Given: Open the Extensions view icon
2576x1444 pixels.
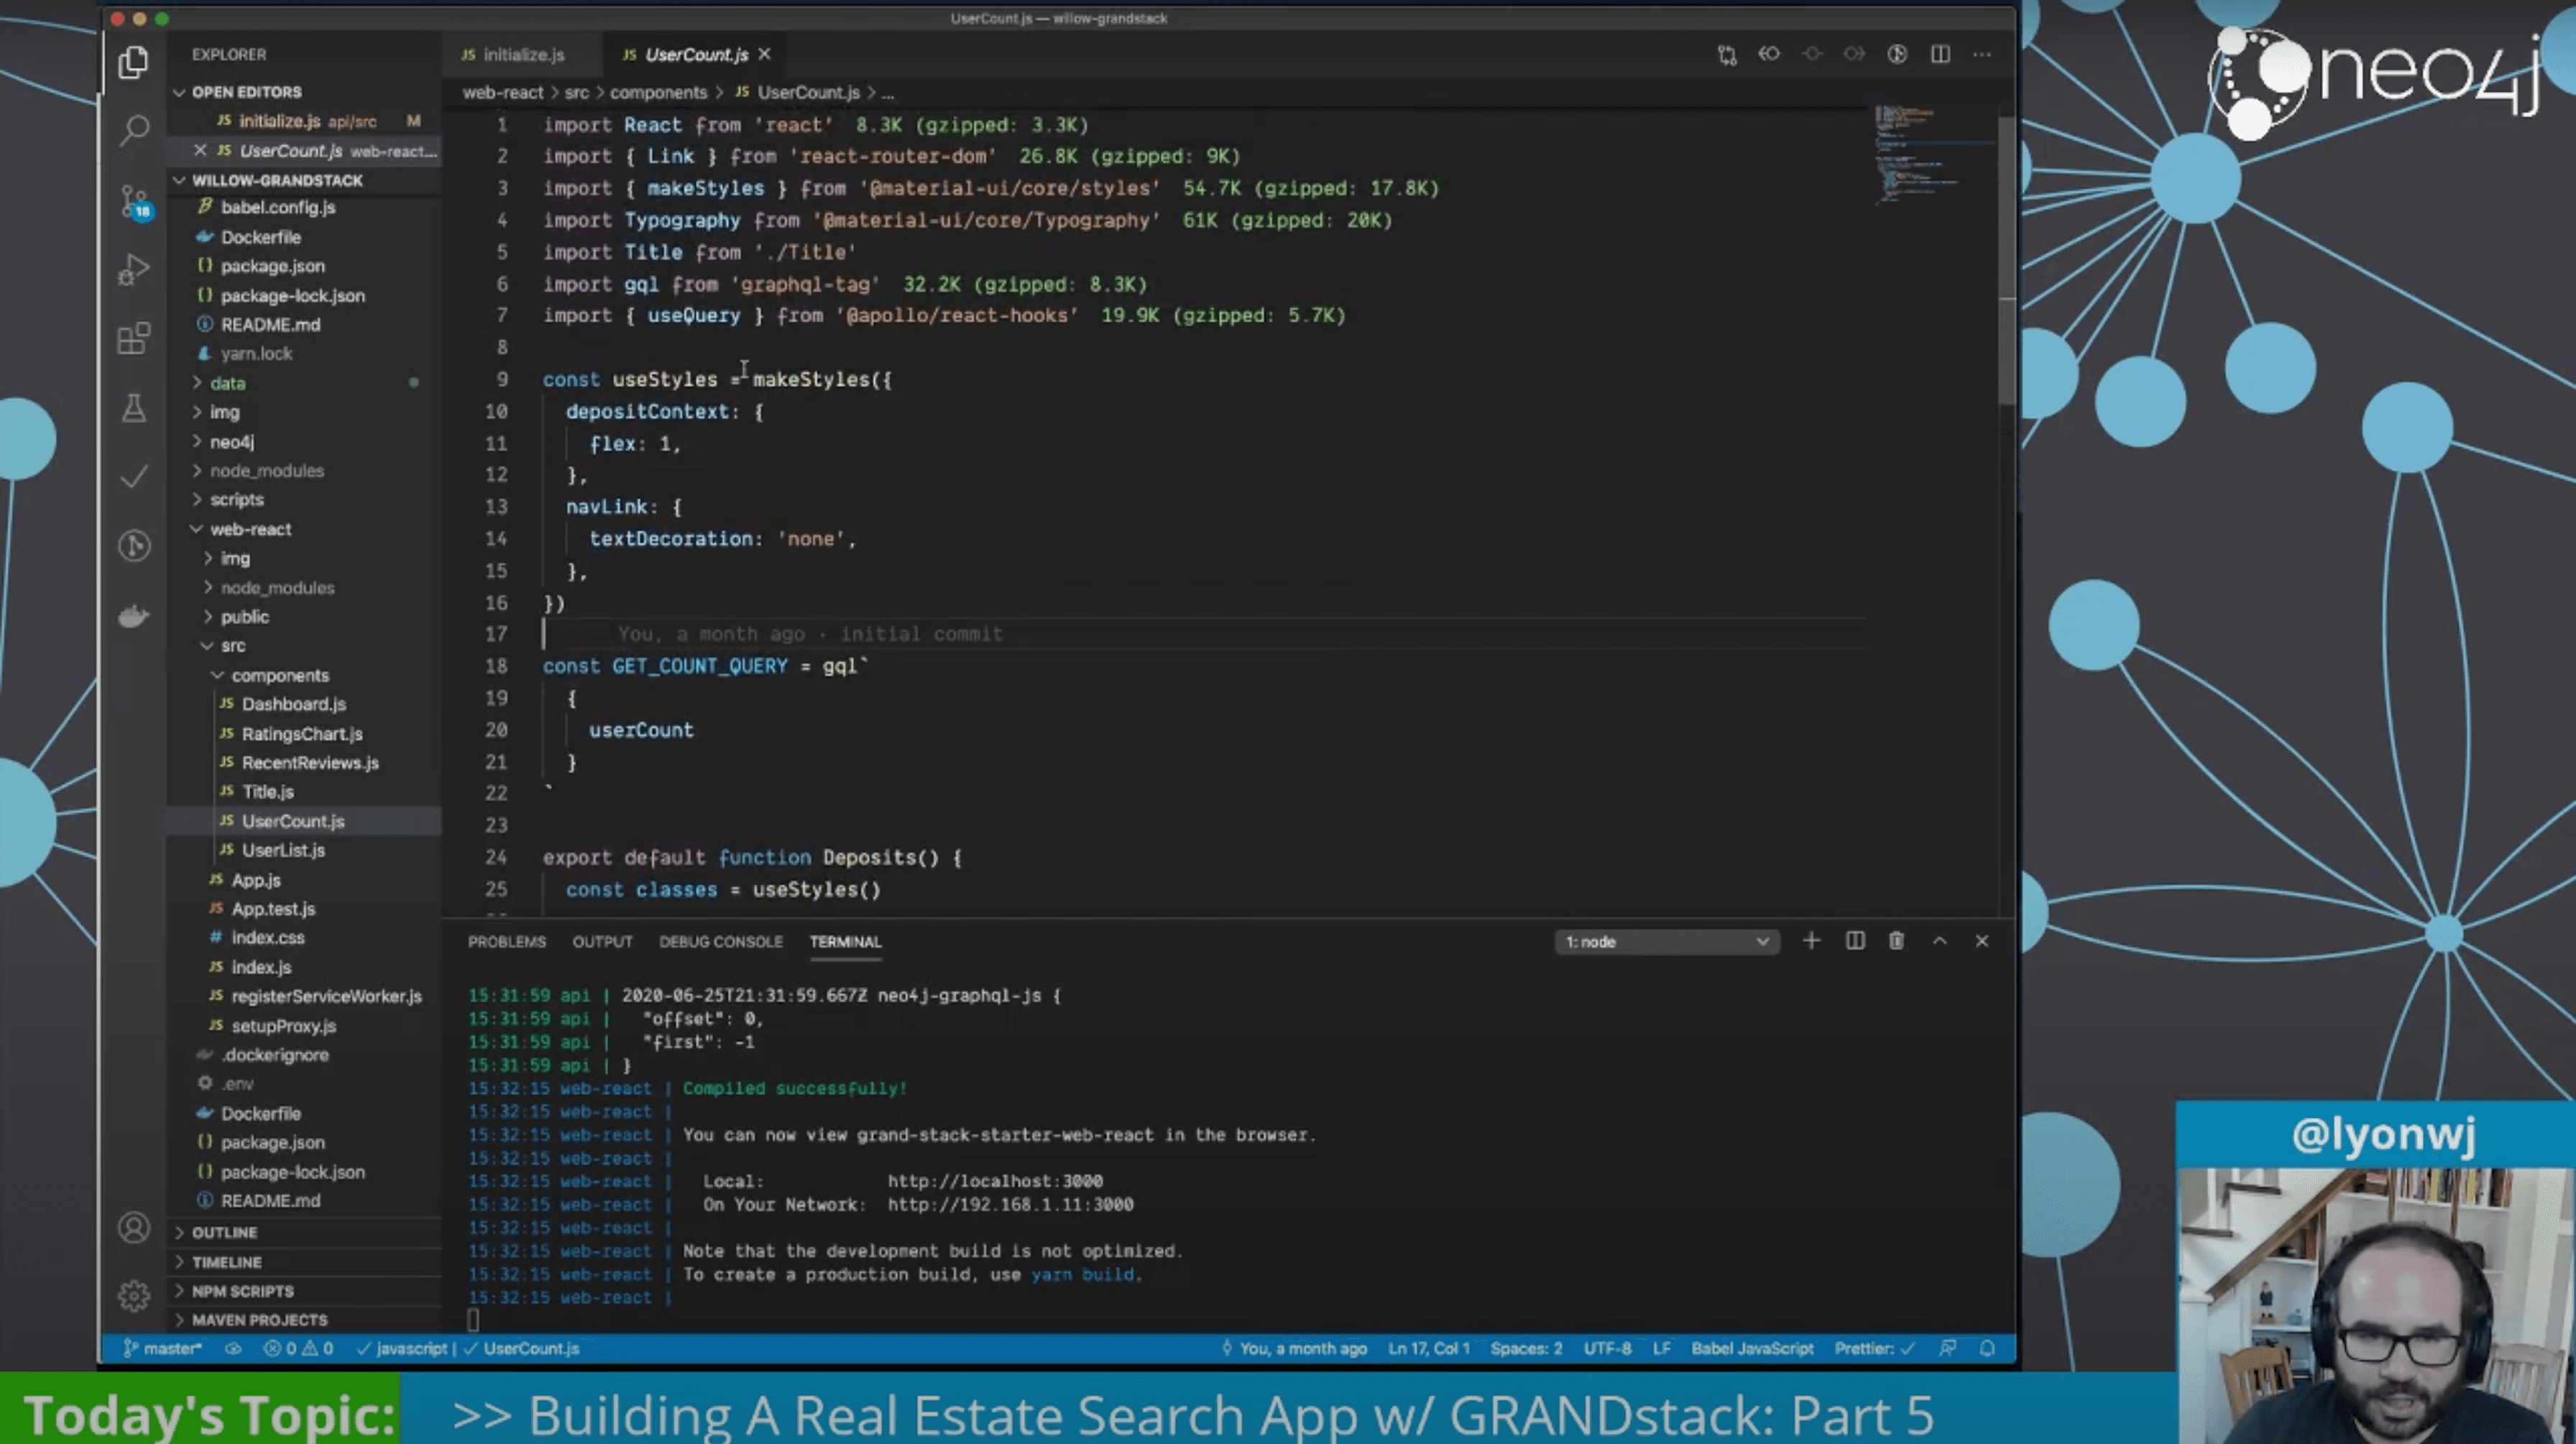Looking at the screenshot, I should click(134, 339).
